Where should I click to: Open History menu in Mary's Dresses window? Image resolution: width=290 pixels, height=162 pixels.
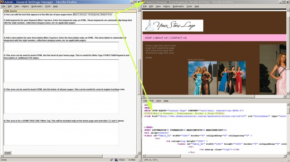click(x=167, y=6)
